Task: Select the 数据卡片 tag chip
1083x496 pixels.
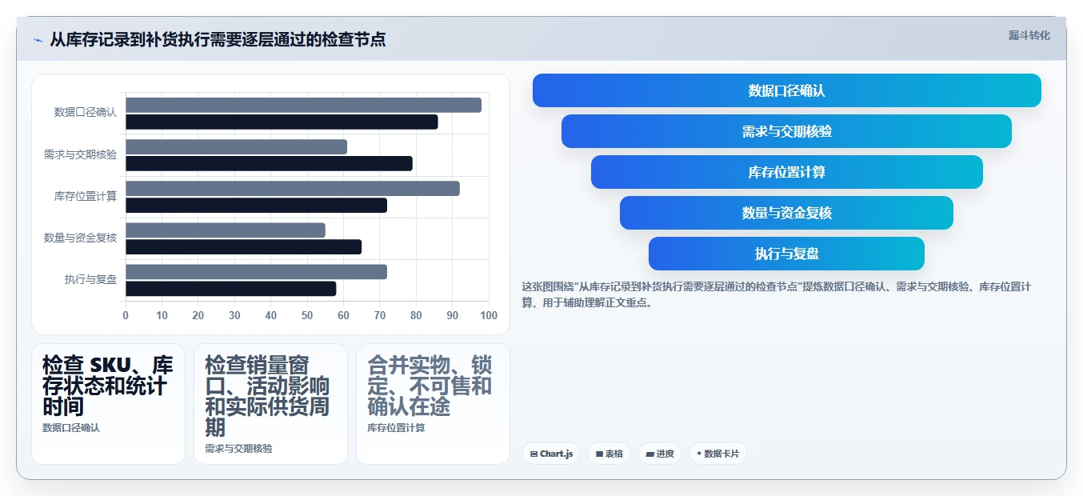Action: click(717, 454)
